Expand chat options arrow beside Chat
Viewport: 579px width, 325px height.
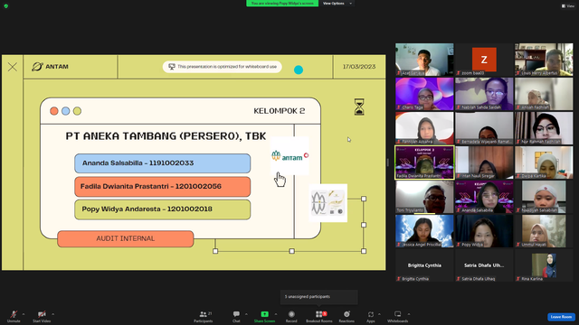coord(246,314)
